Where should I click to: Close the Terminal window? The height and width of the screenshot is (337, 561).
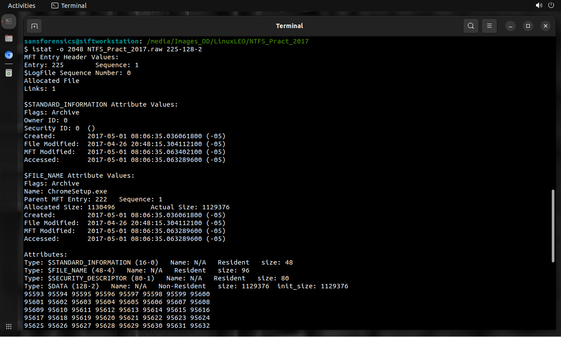click(545, 26)
